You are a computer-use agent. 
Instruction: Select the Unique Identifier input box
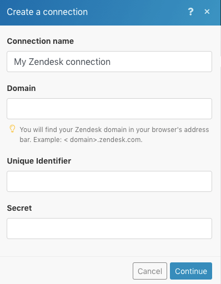tap(109, 181)
